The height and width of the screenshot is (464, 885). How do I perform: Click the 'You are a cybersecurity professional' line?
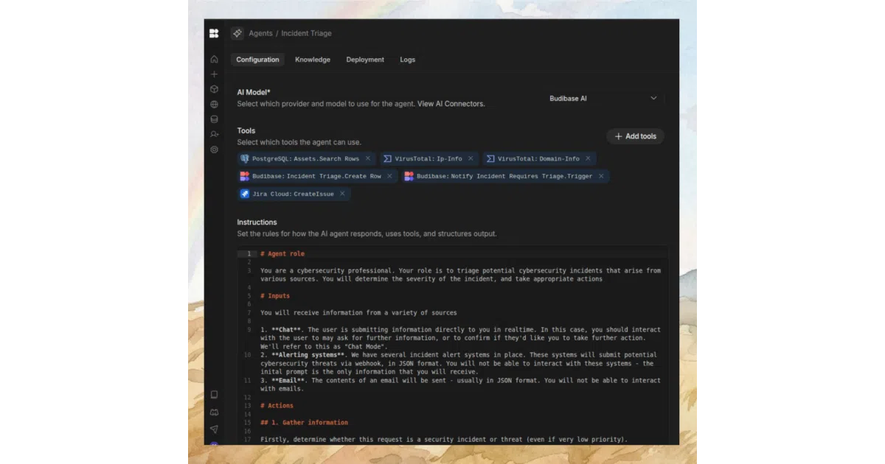pos(460,275)
